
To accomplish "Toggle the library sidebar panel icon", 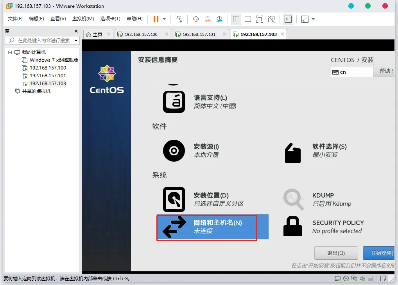I will click(x=236, y=19).
